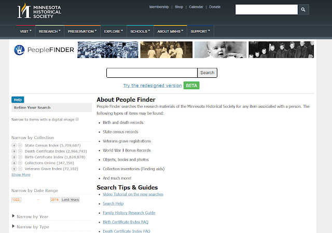Open the Schools dropdown menu

tap(140, 31)
